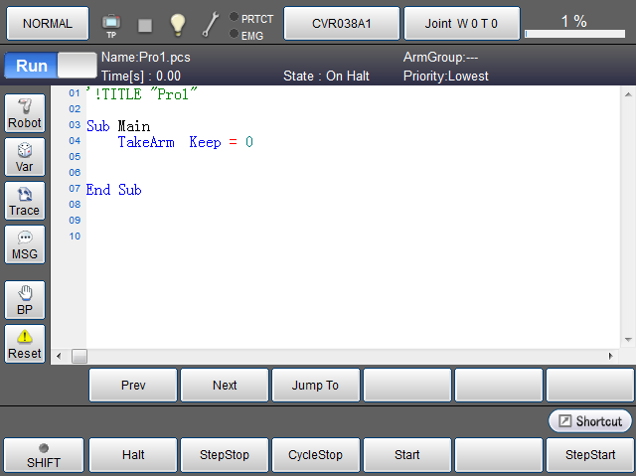Open the Var variables panel
Image resolution: width=636 pixels, height=476 pixels.
tap(25, 157)
